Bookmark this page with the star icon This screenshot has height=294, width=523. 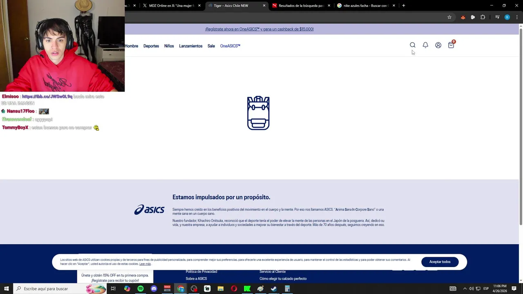(x=449, y=17)
